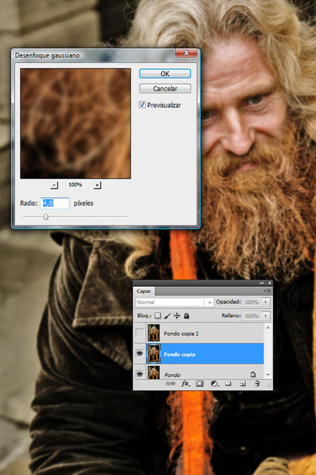Viewport: 316px width, 475px height.
Task: Create new adjustment layer icon
Action: [214, 384]
